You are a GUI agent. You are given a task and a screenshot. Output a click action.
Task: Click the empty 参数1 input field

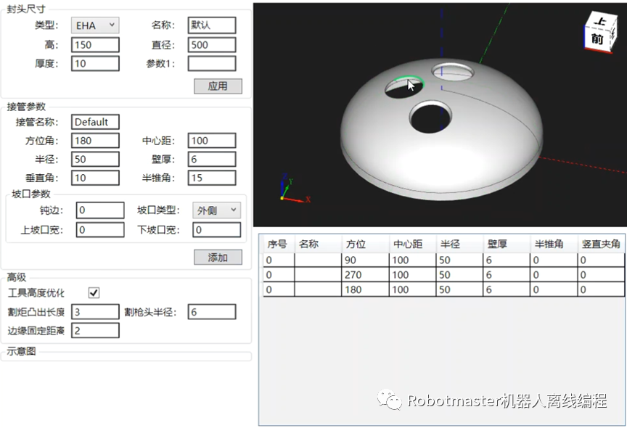[x=211, y=63]
